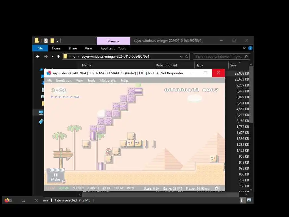Switch to the Share ribbon tab
Screen dimensions: 289x217
coord(73,48)
